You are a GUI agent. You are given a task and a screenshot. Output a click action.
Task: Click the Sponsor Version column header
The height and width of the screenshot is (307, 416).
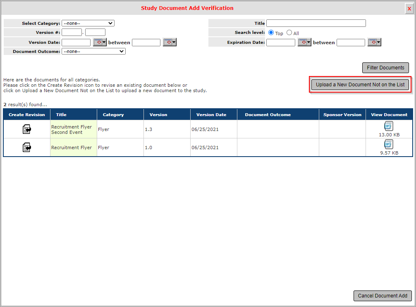(342, 114)
